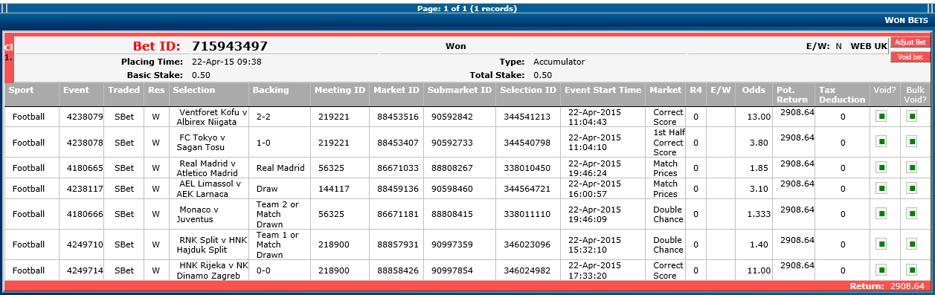935x295 pixels.
Task: Click the Void bet button
Action: [x=910, y=56]
